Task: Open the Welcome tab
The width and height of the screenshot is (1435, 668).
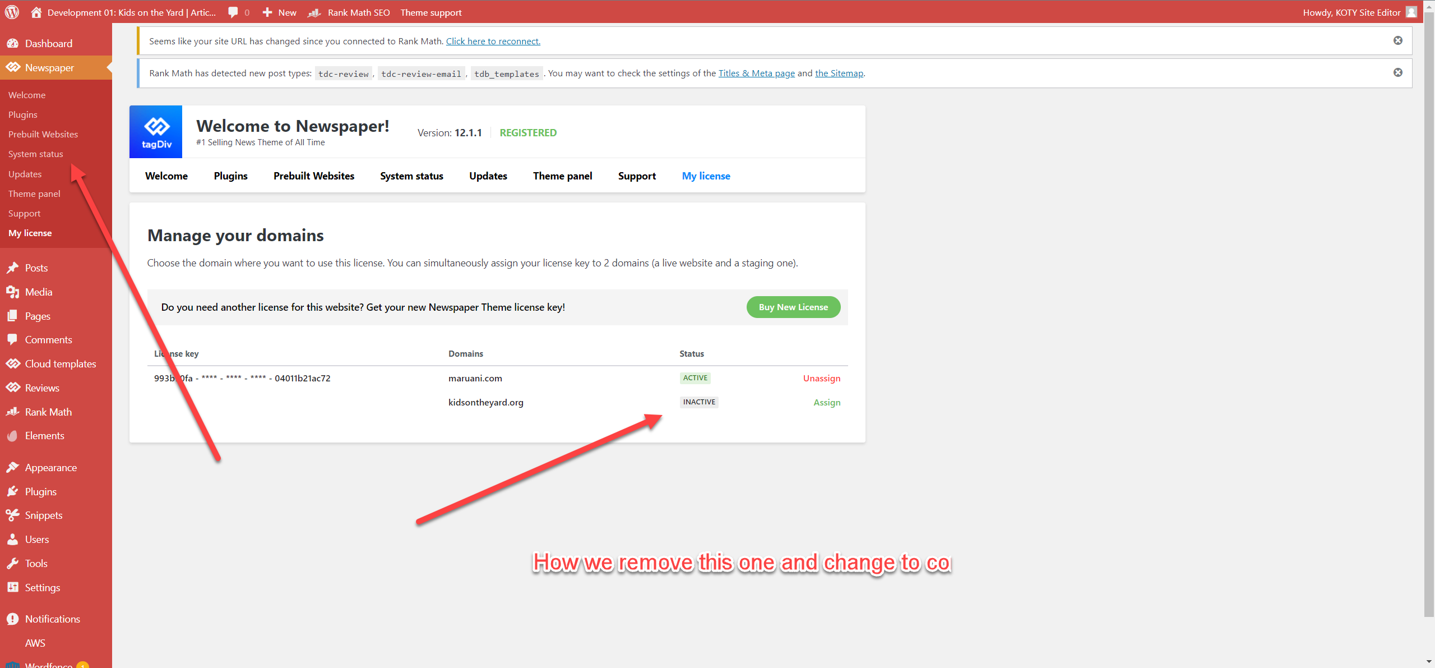Action: click(x=166, y=176)
